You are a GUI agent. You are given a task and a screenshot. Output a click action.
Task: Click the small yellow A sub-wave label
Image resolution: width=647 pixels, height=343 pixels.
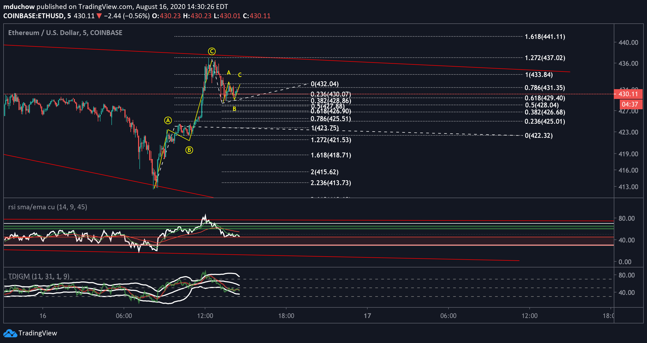click(229, 73)
